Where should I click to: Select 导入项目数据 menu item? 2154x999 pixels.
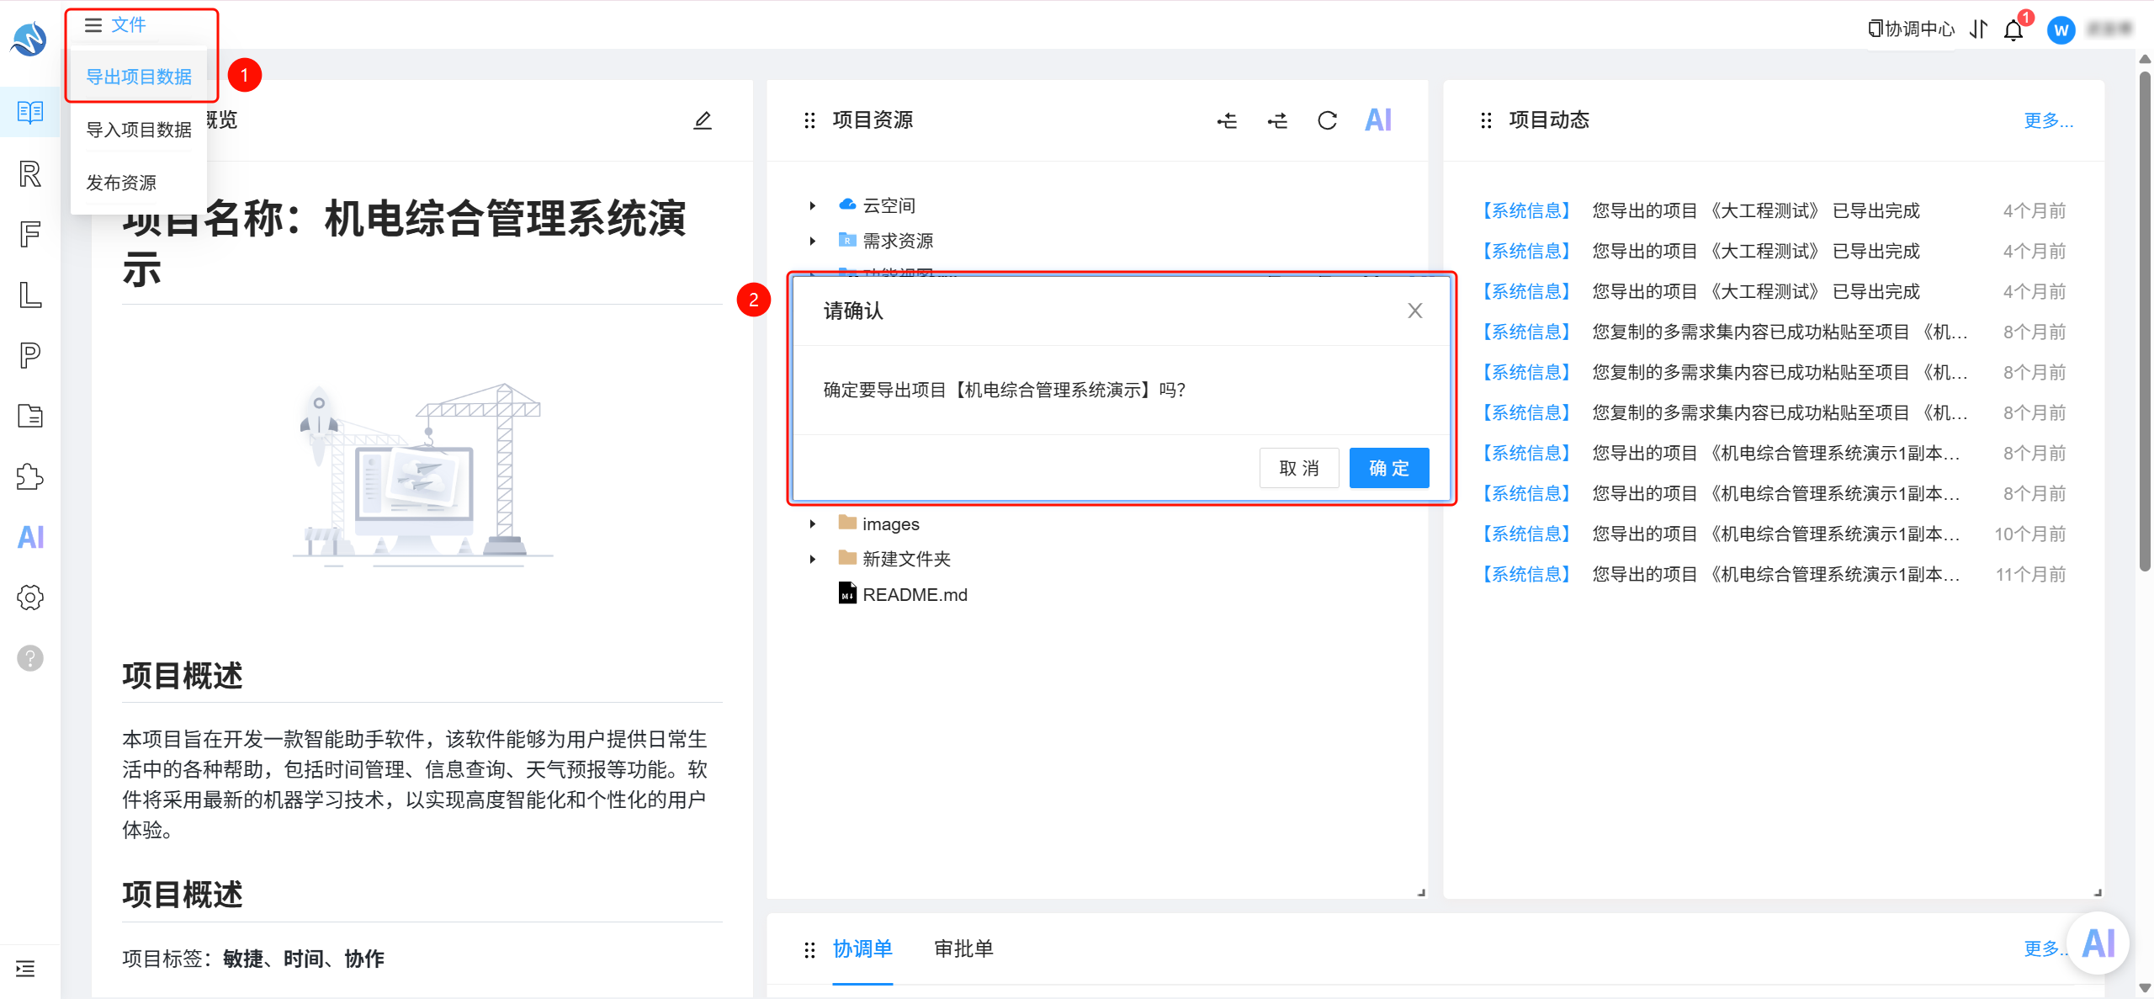tap(139, 130)
